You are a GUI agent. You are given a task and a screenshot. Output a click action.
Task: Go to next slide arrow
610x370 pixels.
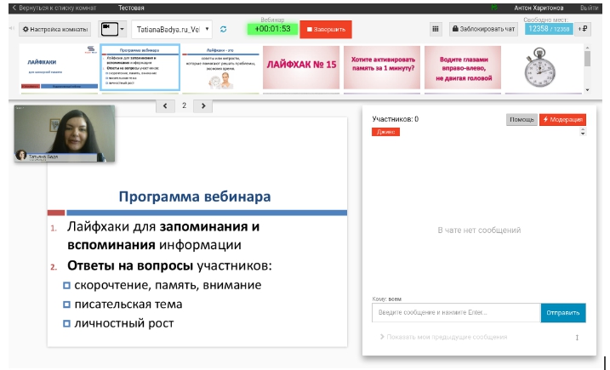(202, 105)
